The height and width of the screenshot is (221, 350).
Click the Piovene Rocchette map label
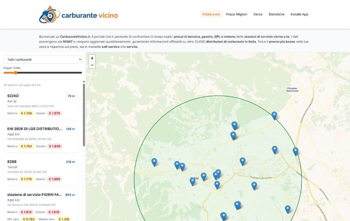(x=292, y=89)
